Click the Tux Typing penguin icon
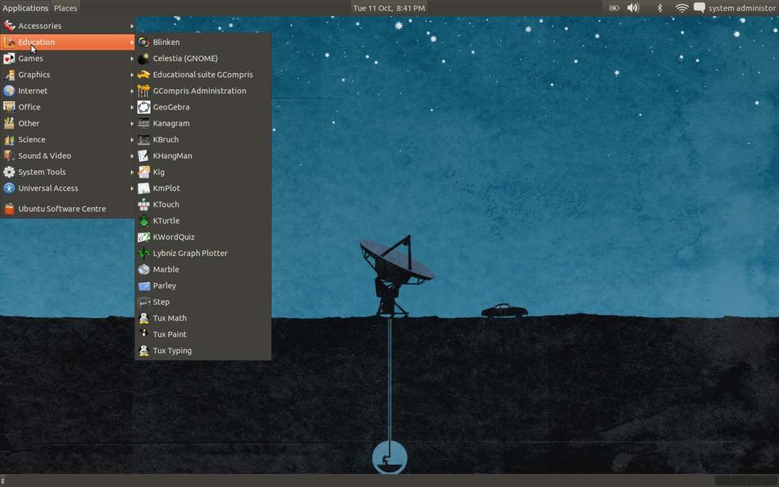Viewport: 779px width, 487px height. tap(144, 351)
